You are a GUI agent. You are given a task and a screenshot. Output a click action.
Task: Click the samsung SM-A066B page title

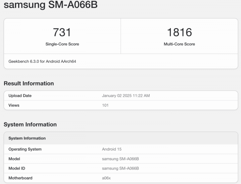point(51,4)
